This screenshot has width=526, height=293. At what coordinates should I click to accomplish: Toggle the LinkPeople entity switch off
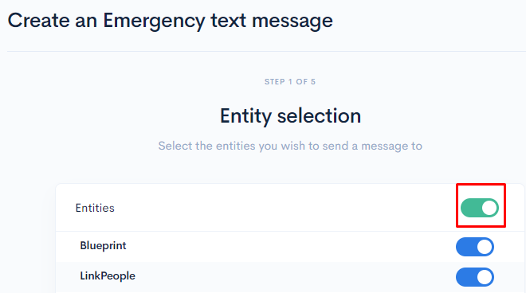tap(475, 277)
